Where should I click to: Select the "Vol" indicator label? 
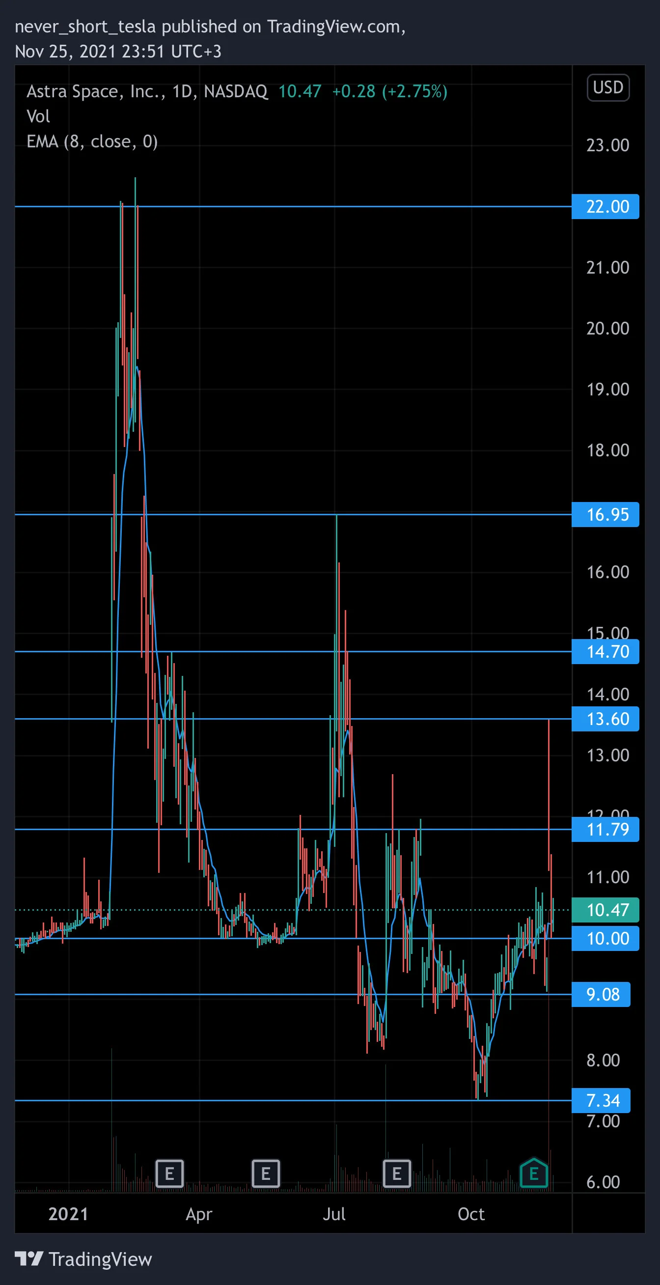coord(38,116)
